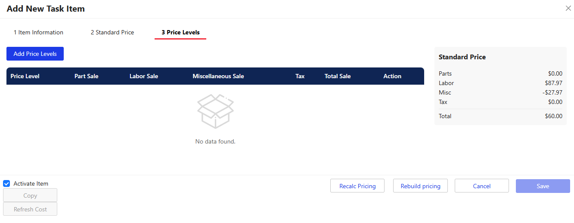Viewport: 574px width, 223px height.
Task: Click the Part Sale column header
Action: point(86,76)
